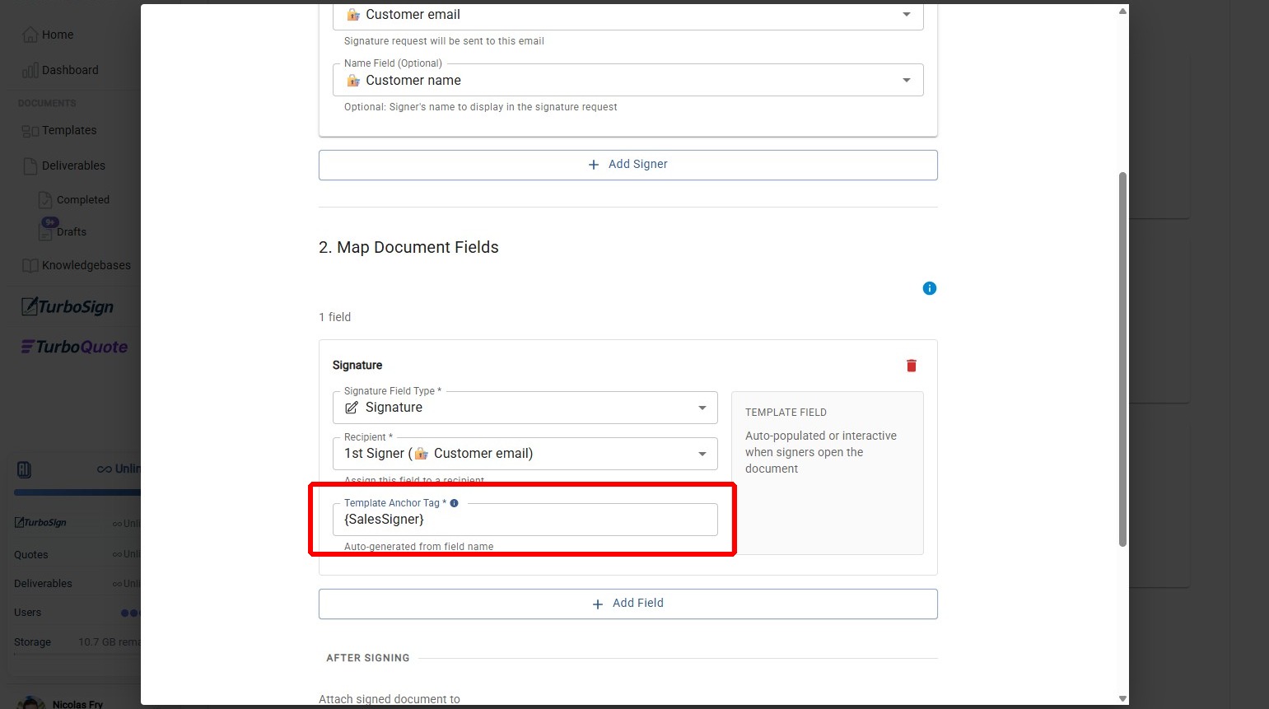The width and height of the screenshot is (1269, 709).
Task: Click the Add Signer button
Action: coord(628,165)
